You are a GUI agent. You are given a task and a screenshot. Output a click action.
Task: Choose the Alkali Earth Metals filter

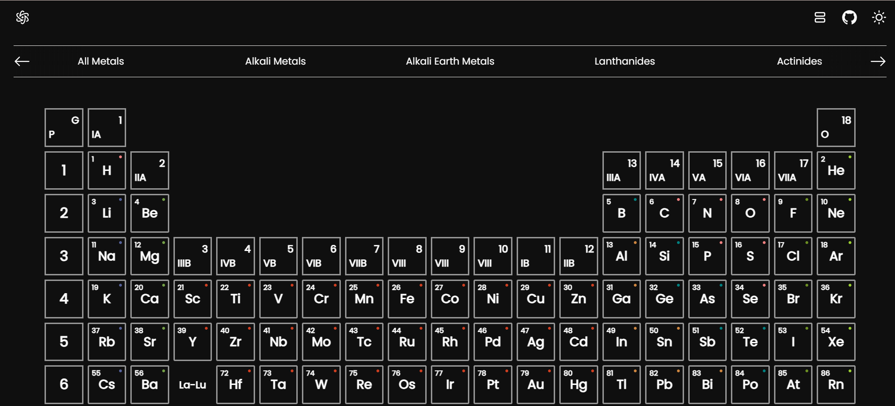(450, 61)
